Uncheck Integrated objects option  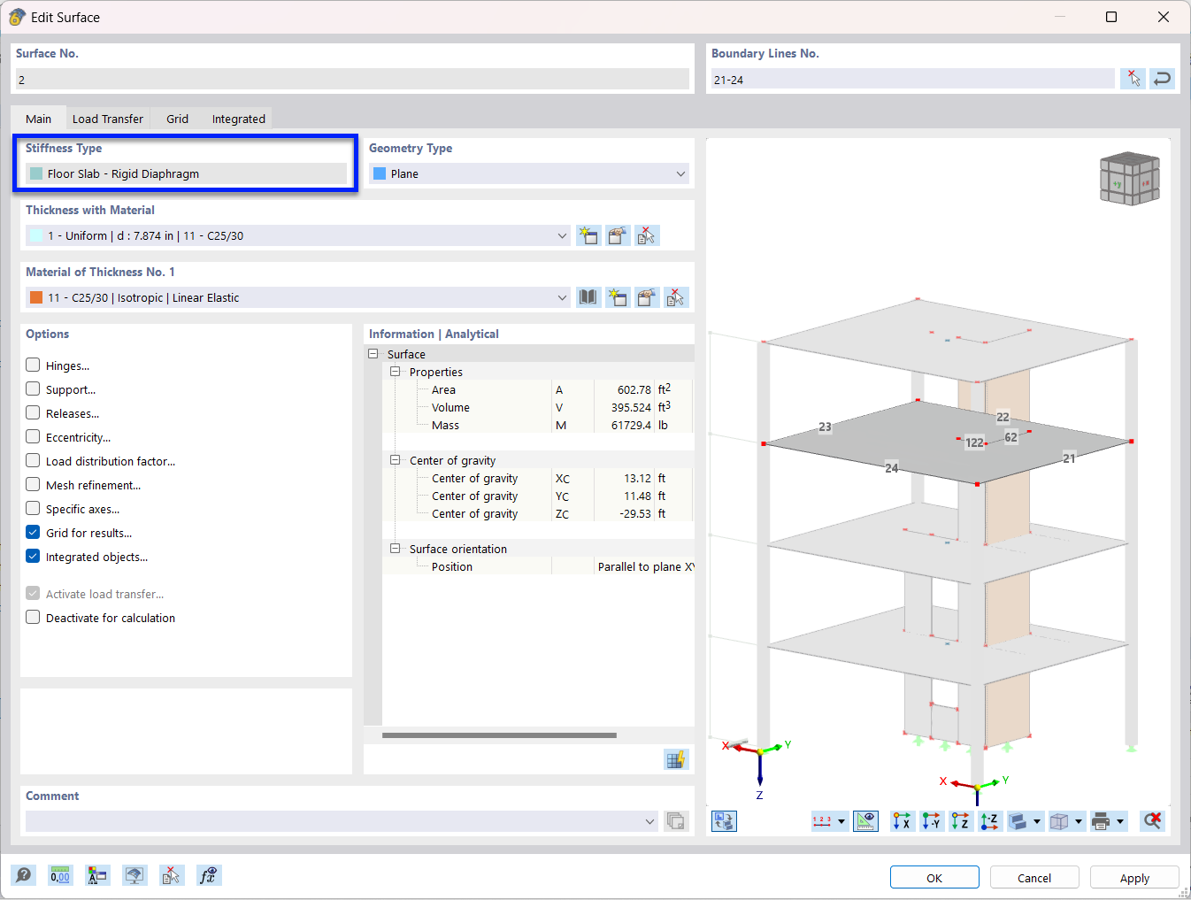(x=33, y=556)
